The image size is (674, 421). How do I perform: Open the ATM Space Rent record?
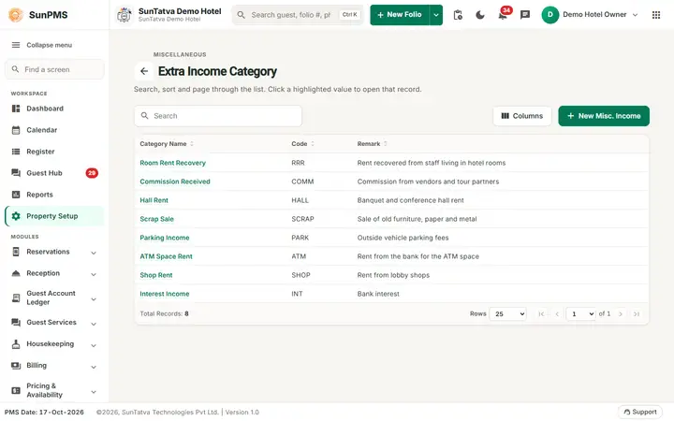[x=166, y=256]
